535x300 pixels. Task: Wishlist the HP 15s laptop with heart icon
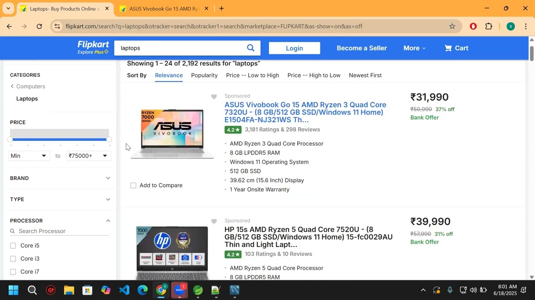click(x=214, y=221)
